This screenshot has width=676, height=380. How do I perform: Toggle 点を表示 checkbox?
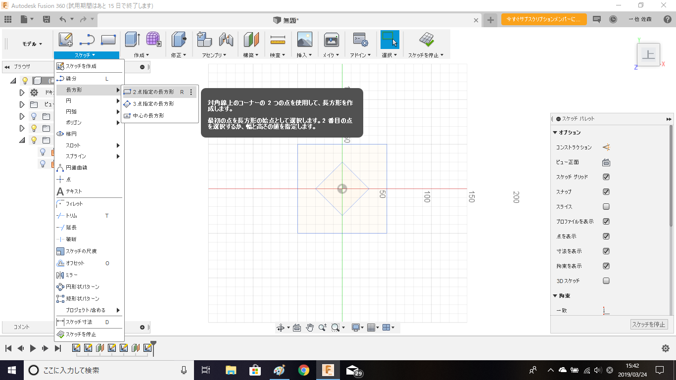point(606,237)
